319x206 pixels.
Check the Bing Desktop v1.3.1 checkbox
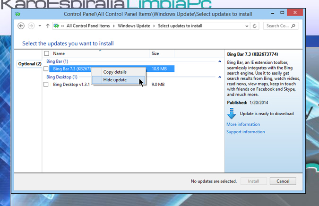[x=46, y=85]
